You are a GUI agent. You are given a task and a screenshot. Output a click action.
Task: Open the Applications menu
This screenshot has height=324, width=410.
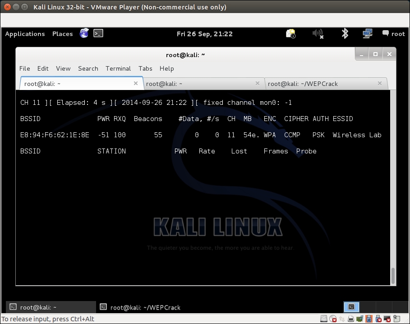point(25,34)
